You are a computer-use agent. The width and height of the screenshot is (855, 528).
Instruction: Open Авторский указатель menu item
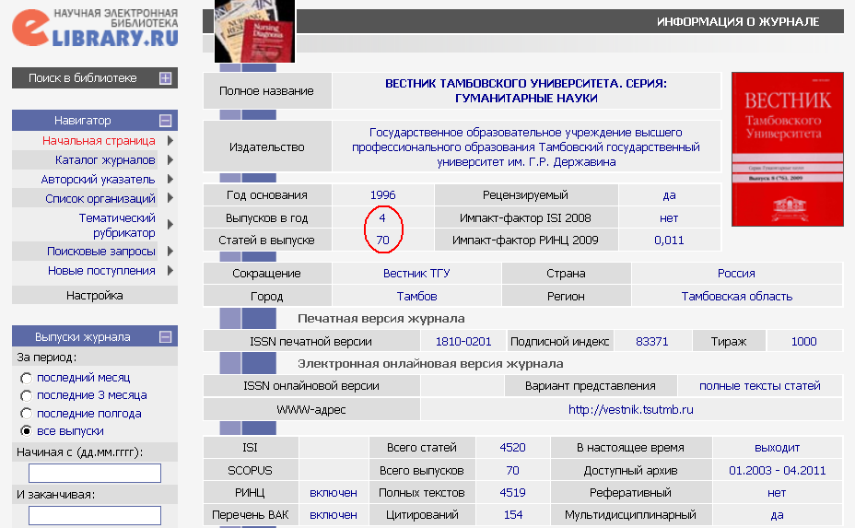point(99,180)
